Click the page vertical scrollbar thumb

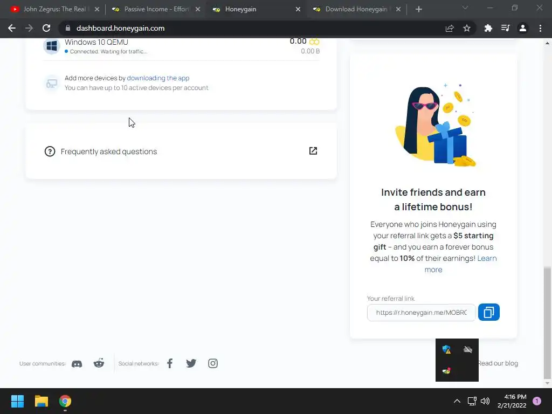pyautogui.click(x=547, y=322)
